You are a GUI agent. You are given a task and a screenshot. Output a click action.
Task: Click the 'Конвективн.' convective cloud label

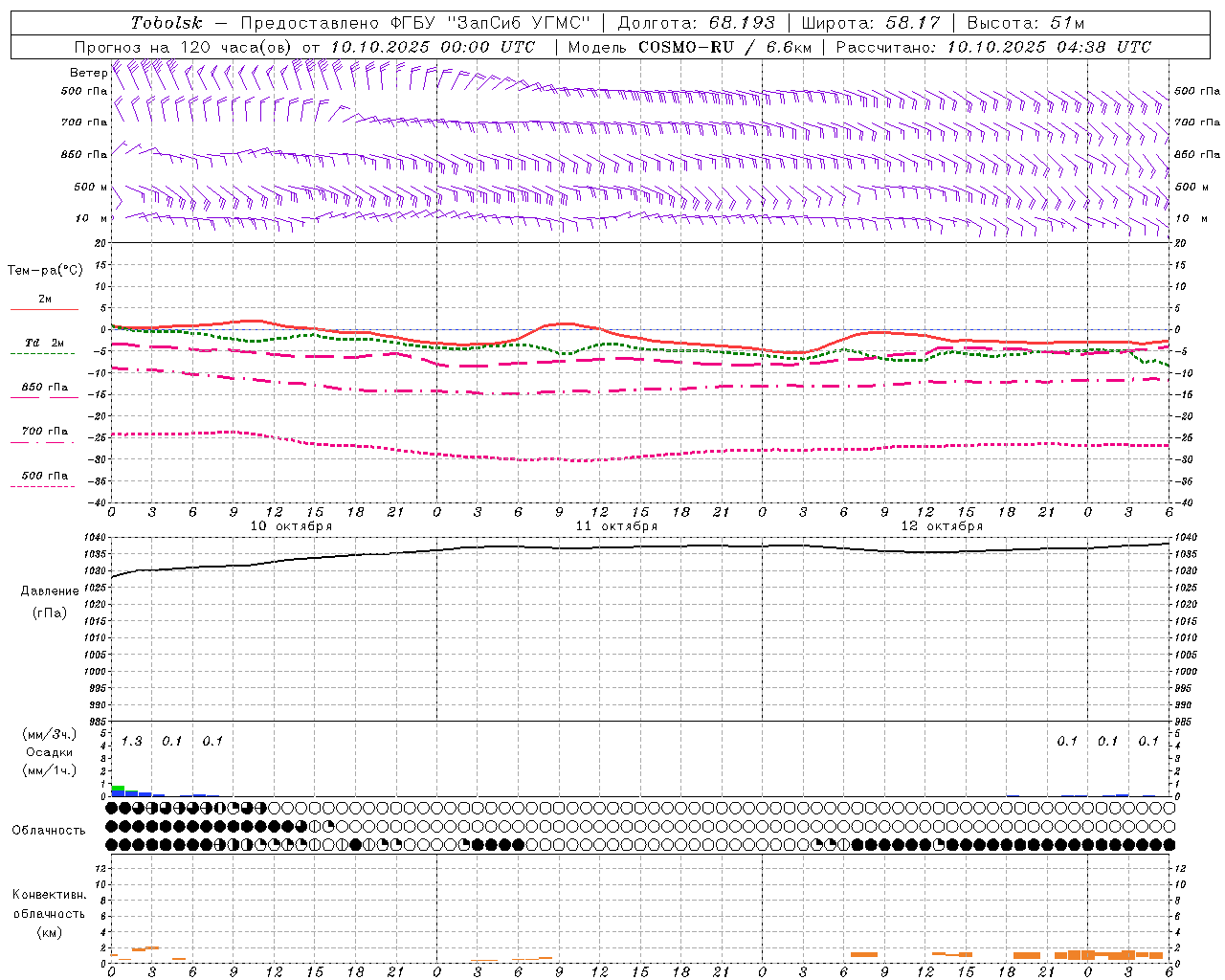(x=49, y=895)
